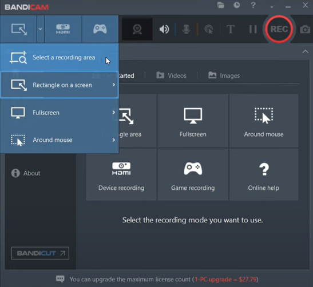Select the Game recording tile
313x287 pixels.
click(x=193, y=174)
